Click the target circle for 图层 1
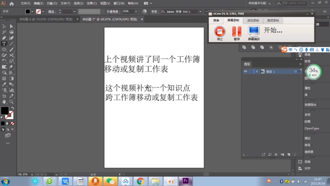The image size is (330, 186). [x=296, y=71]
